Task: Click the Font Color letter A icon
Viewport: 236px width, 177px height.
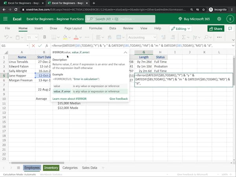Action: tap(76, 37)
